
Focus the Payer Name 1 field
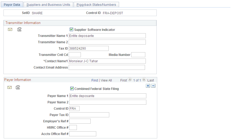point(108,96)
